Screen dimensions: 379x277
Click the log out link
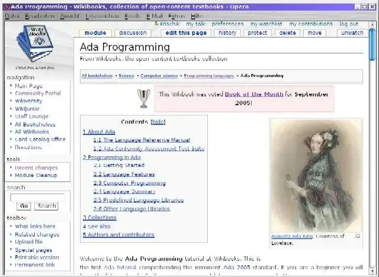pos(349,24)
